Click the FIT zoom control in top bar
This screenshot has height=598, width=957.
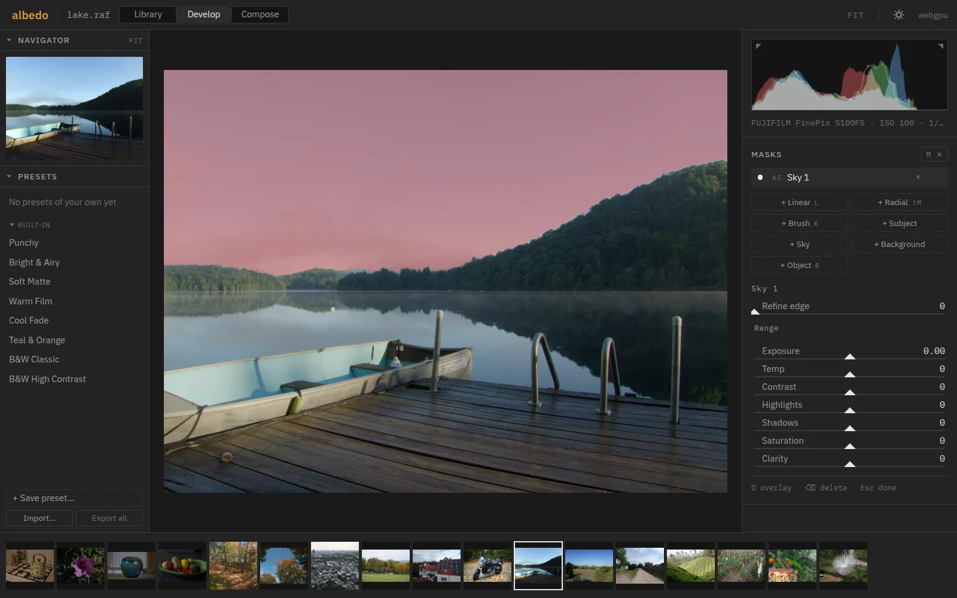coord(855,16)
